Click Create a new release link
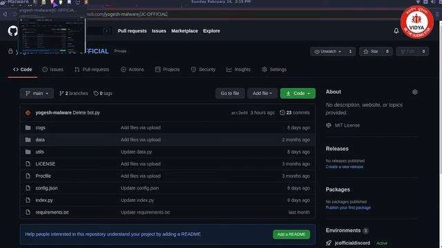442x248 pixels. click(x=345, y=167)
